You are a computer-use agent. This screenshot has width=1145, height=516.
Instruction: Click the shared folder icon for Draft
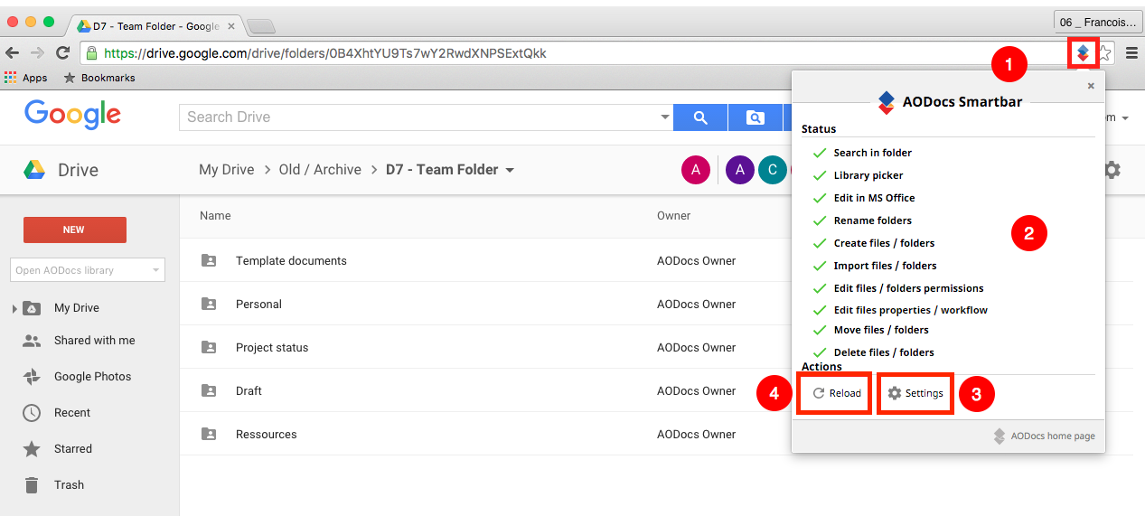click(x=209, y=391)
